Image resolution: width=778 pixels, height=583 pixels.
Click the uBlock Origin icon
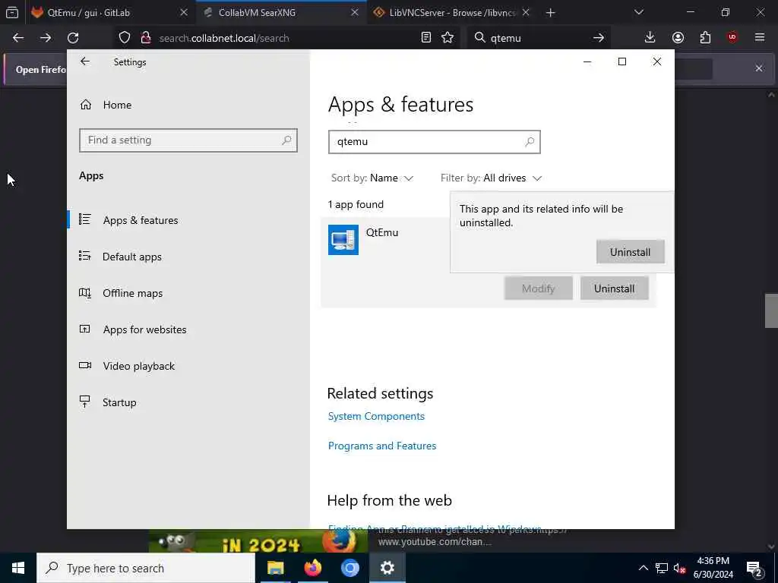(x=732, y=38)
